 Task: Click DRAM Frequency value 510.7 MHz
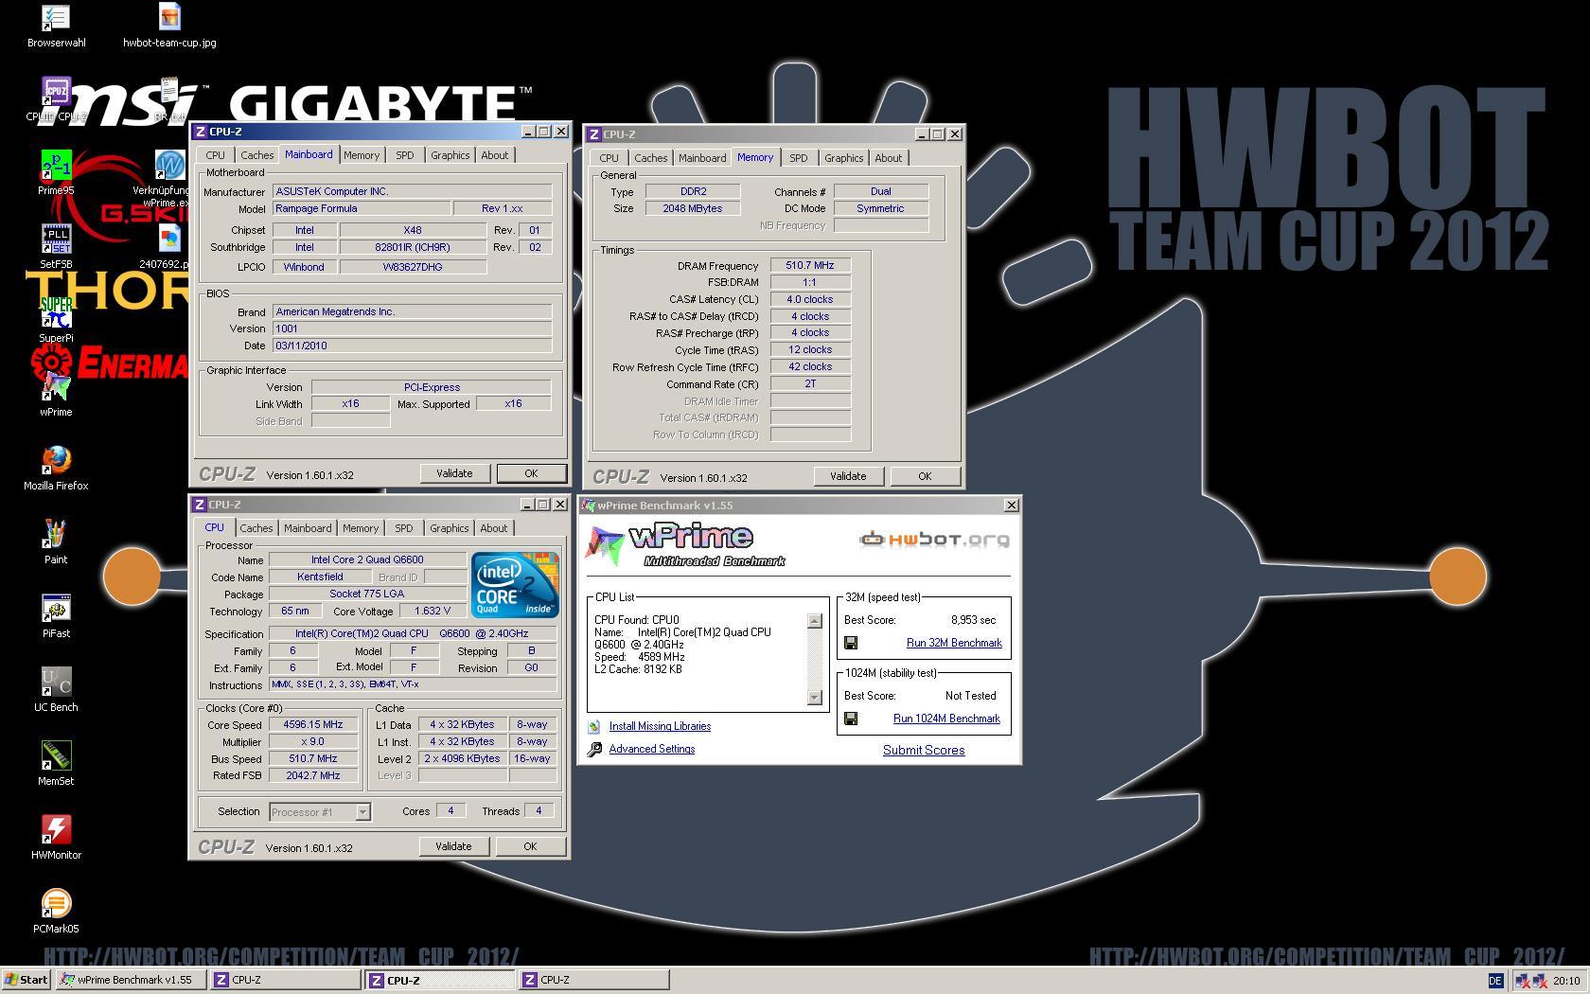tap(810, 265)
